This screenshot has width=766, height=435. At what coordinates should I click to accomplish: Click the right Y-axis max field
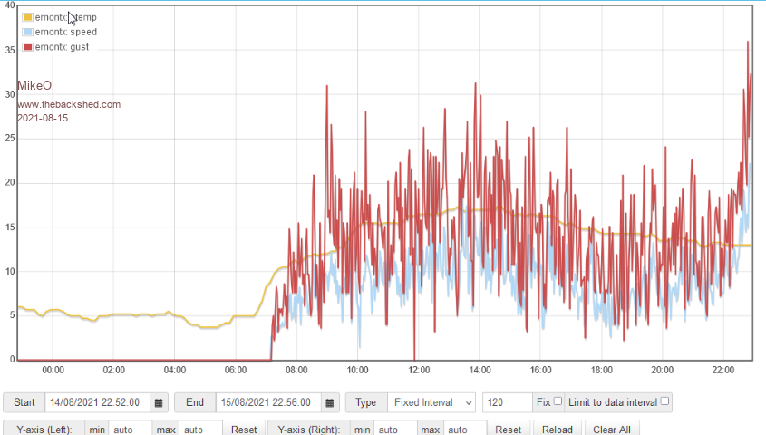[465, 429]
